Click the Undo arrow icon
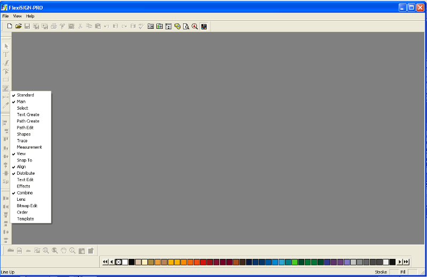427x277 pixels. (x=106, y=26)
